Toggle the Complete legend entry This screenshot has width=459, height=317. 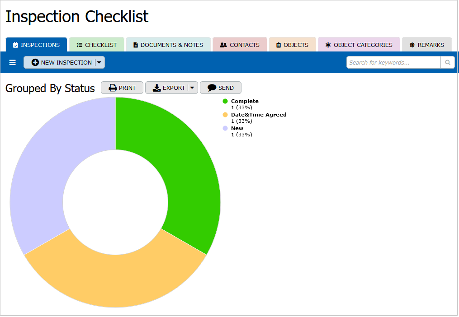pyautogui.click(x=244, y=101)
